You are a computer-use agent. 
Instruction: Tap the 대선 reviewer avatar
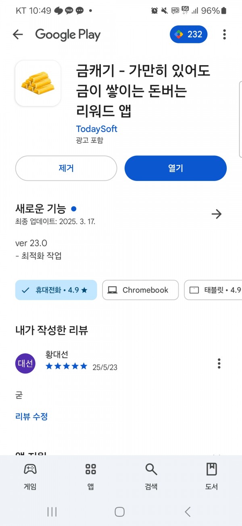[x=25, y=363]
